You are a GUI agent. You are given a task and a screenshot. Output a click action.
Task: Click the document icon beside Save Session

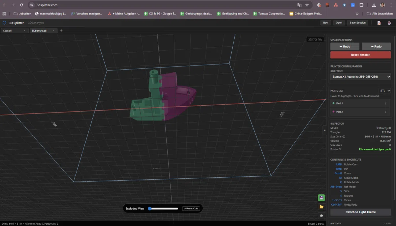tap(378, 22)
